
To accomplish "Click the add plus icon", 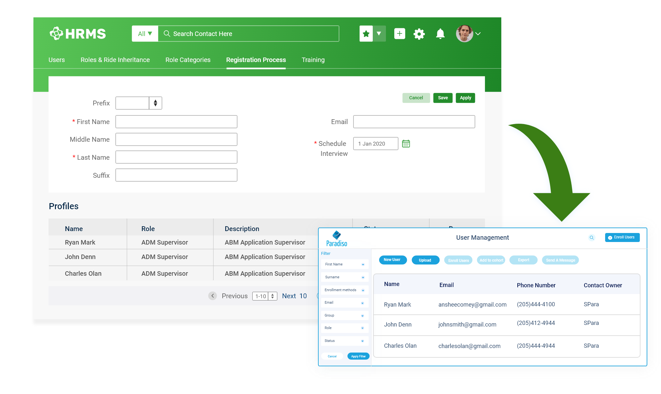I will pos(399,33).
